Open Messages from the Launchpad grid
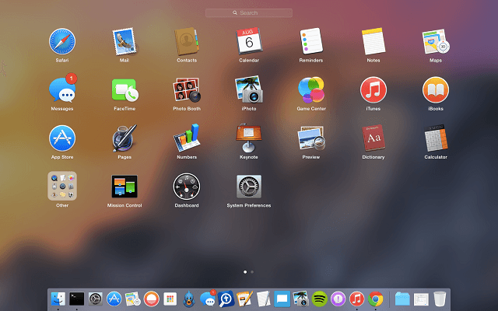 click(x=62, y=90)
